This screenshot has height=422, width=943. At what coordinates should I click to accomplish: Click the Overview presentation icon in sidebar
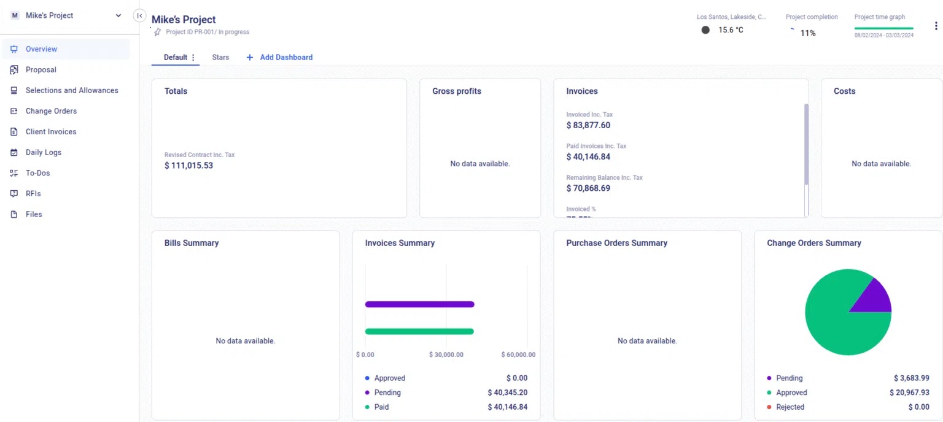14,49
